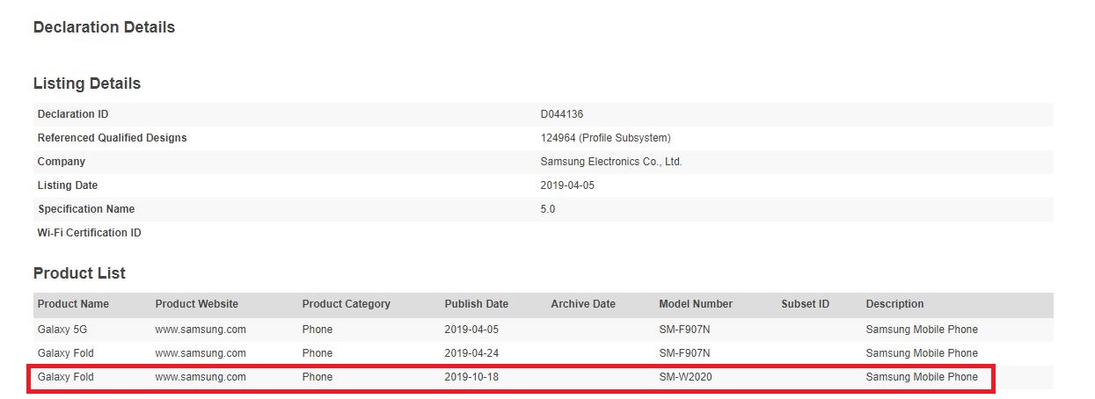Select the Product Category column header

pos(346,304)
